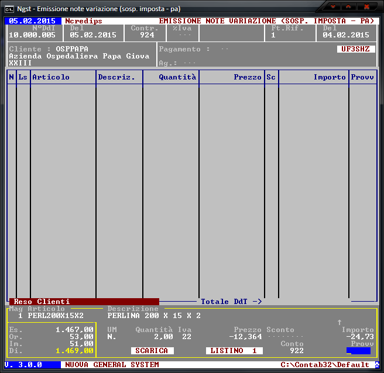384x373 pixels.
Task: Click the yellow Di. value 1.469,00
Action: [x=74, y=351]
